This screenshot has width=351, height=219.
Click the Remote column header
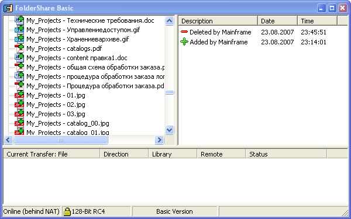pos(221,154)
